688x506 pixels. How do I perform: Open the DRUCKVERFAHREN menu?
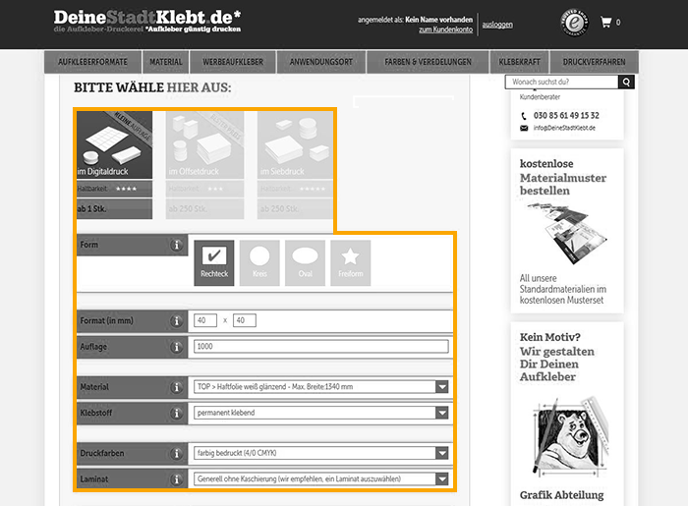pos(594,62)
